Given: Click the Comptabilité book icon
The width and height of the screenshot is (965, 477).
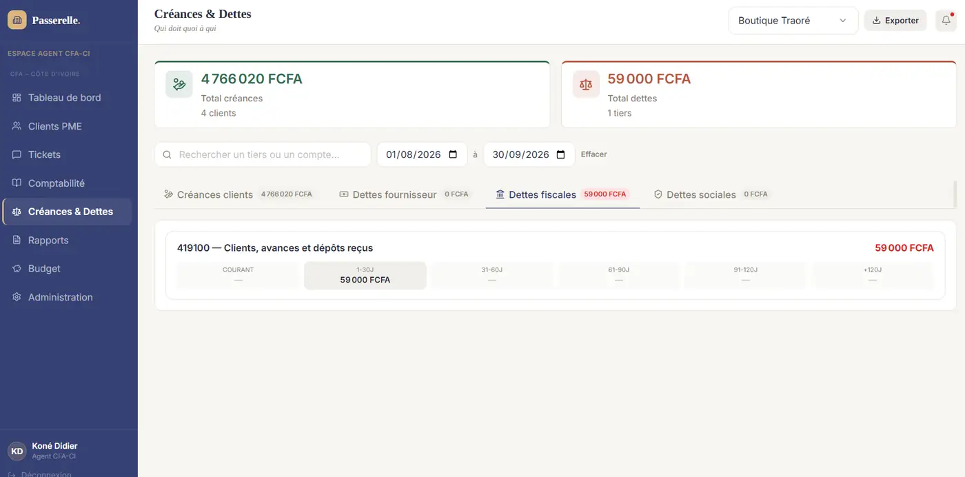Looking at the screenshot, I should (17, 183).
